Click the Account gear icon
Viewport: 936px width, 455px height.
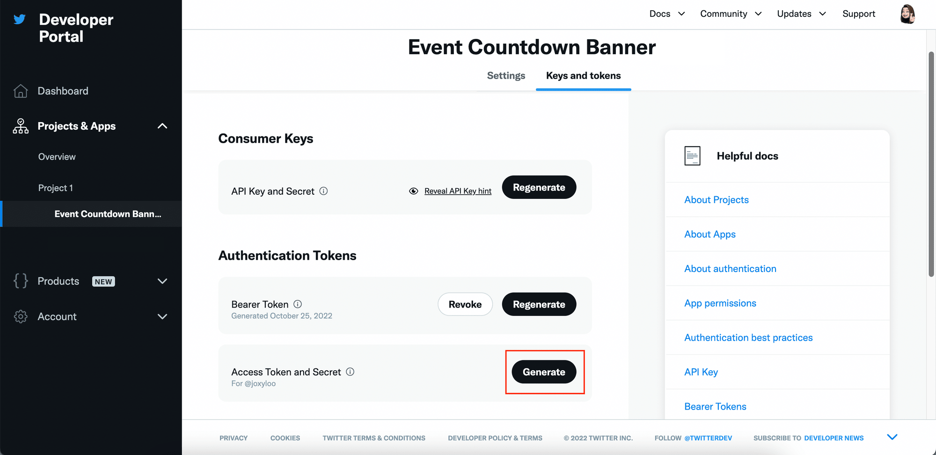(x=20, y=316)
